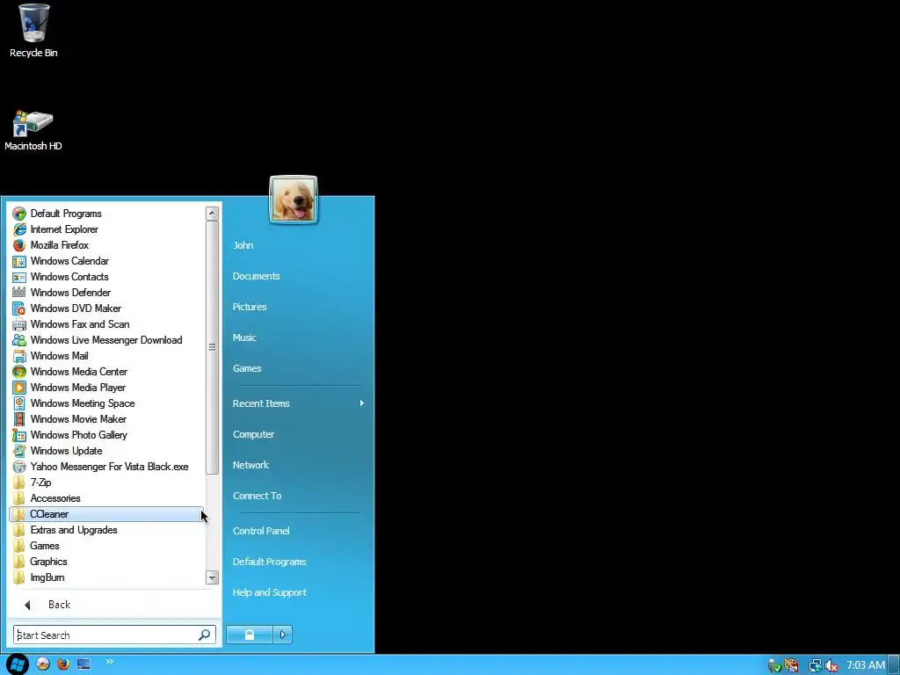900x675 pixels.
Task: Open Control Panel
Action: (260, 531)
